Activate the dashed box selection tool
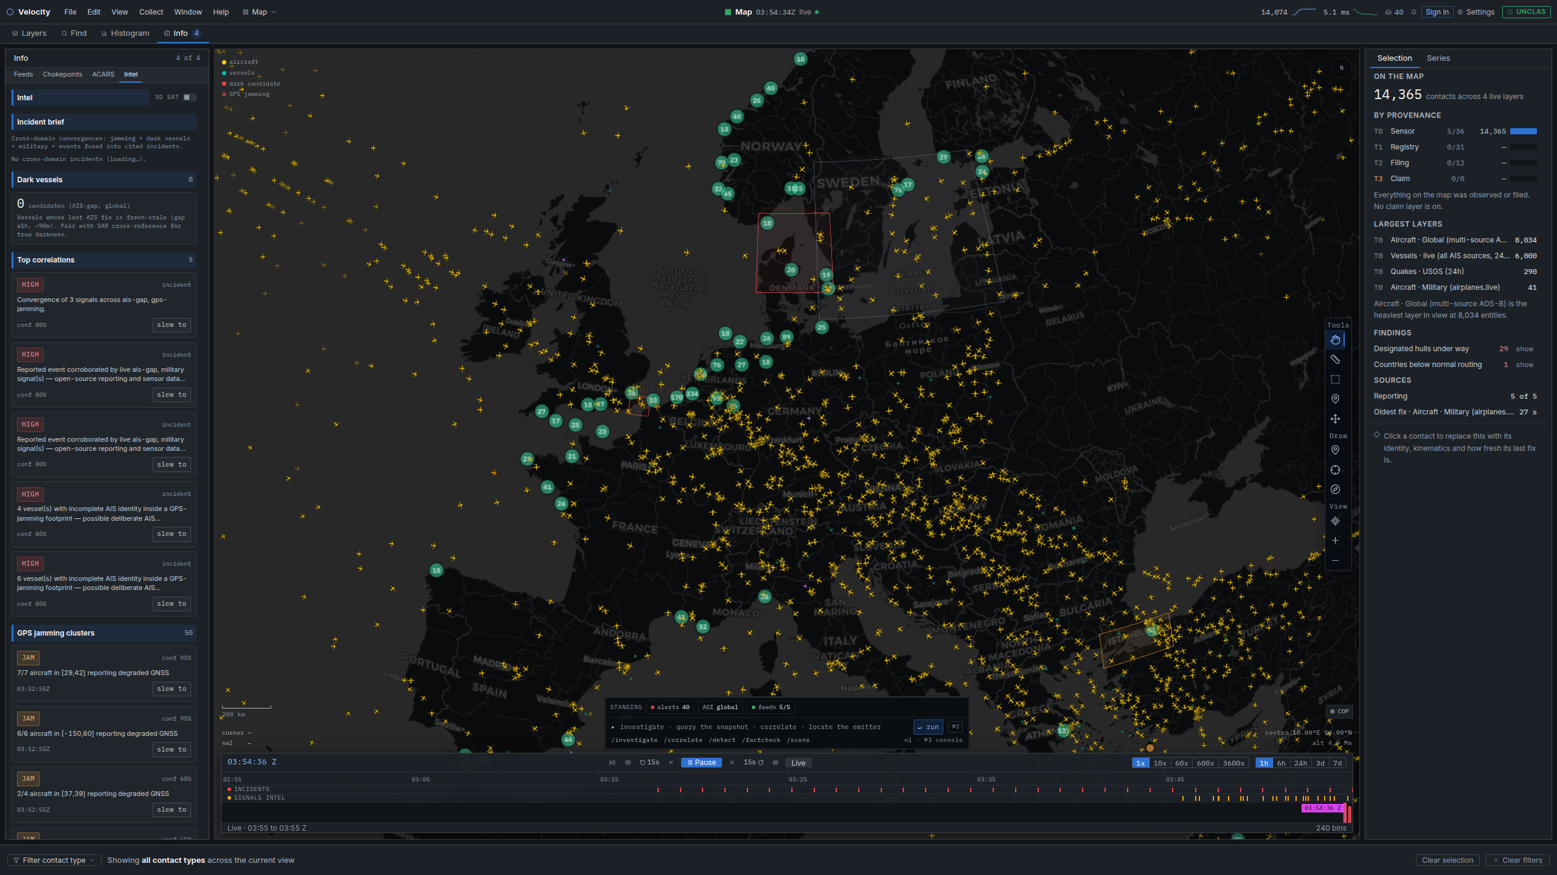The image size is (1557, 875). tap(1335, 380)
